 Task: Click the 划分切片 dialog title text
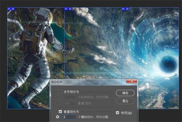pos(57,82)
